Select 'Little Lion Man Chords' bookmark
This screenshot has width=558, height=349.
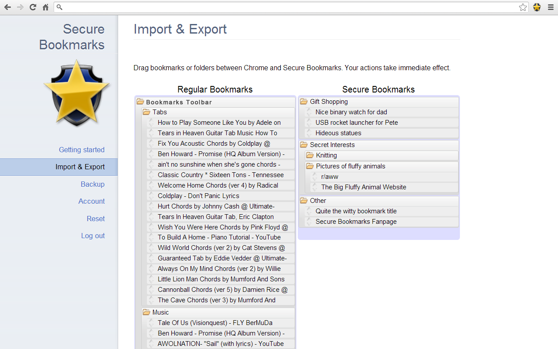[x=221, y=279]
